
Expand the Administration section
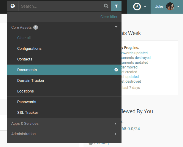115,134
